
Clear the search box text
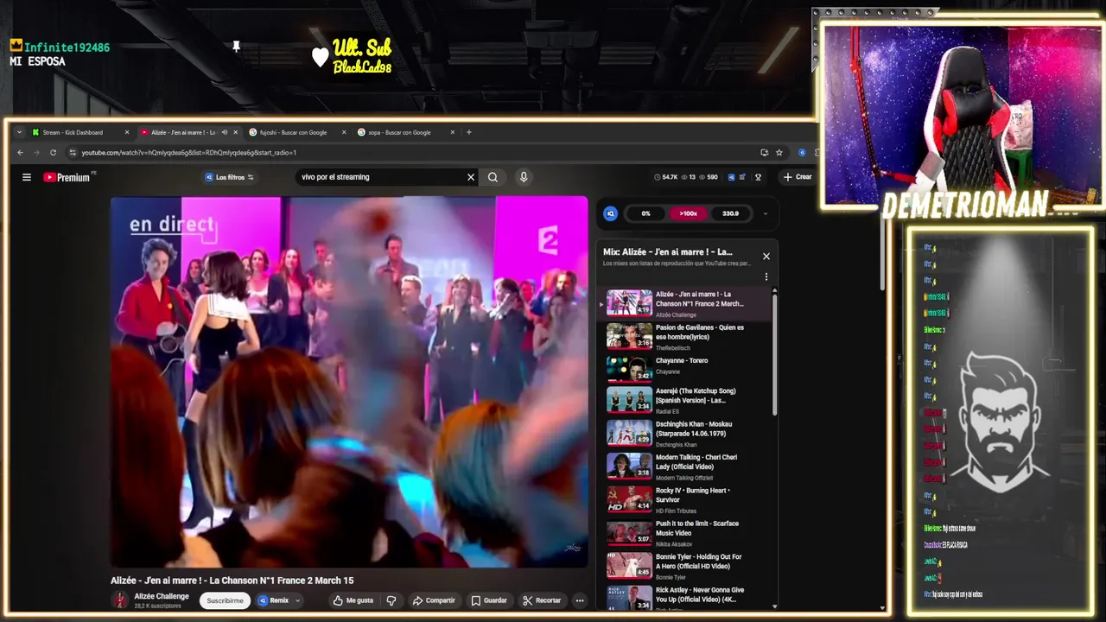471,177
